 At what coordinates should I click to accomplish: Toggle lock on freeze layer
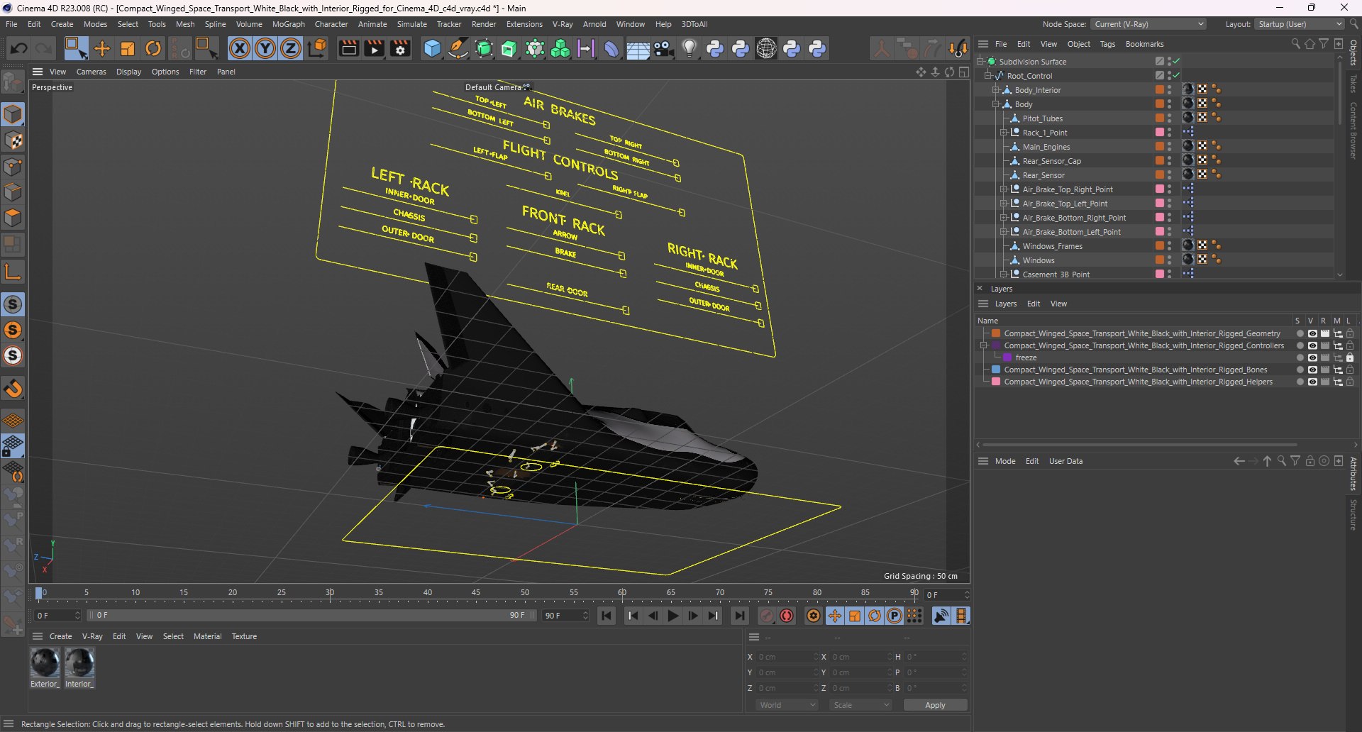1350,357
